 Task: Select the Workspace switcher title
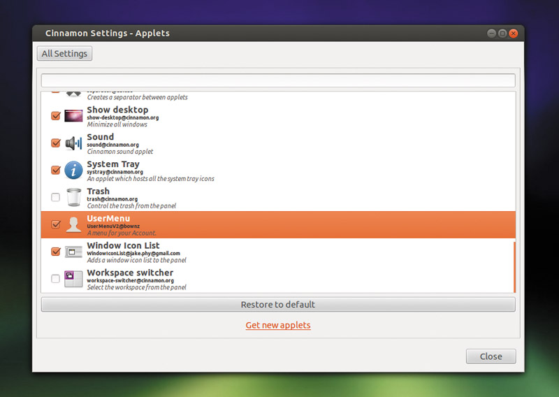(130, 273)
